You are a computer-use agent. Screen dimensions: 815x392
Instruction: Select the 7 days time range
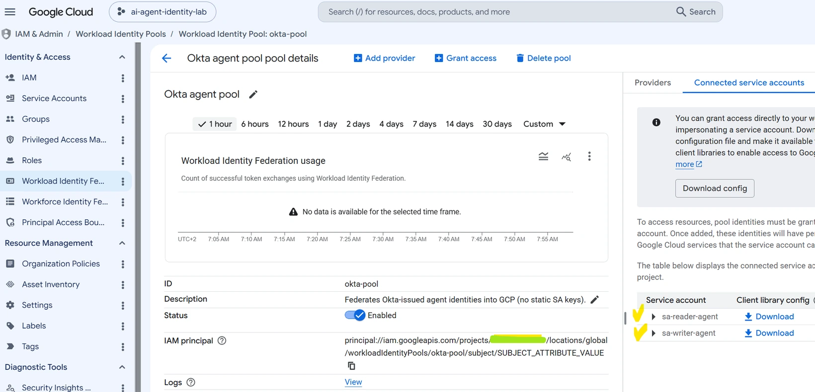424,124
